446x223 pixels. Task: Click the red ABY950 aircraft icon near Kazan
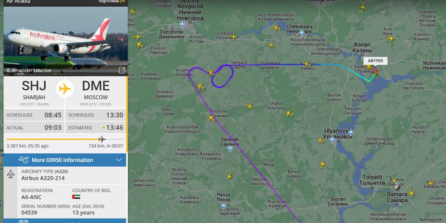[x=375, y=71]
